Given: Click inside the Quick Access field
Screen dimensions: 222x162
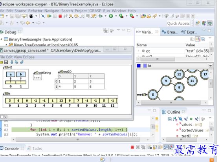Looking at the screenshot, I should pos(178,23).
